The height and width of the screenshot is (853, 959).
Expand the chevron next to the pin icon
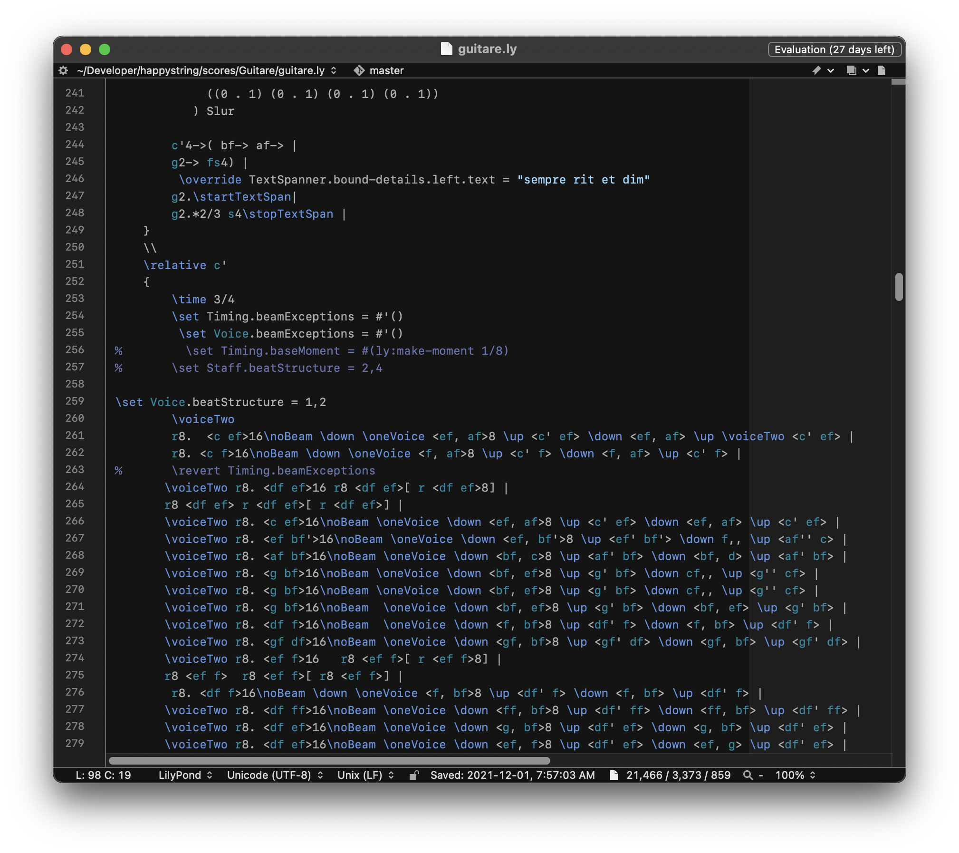830,70
